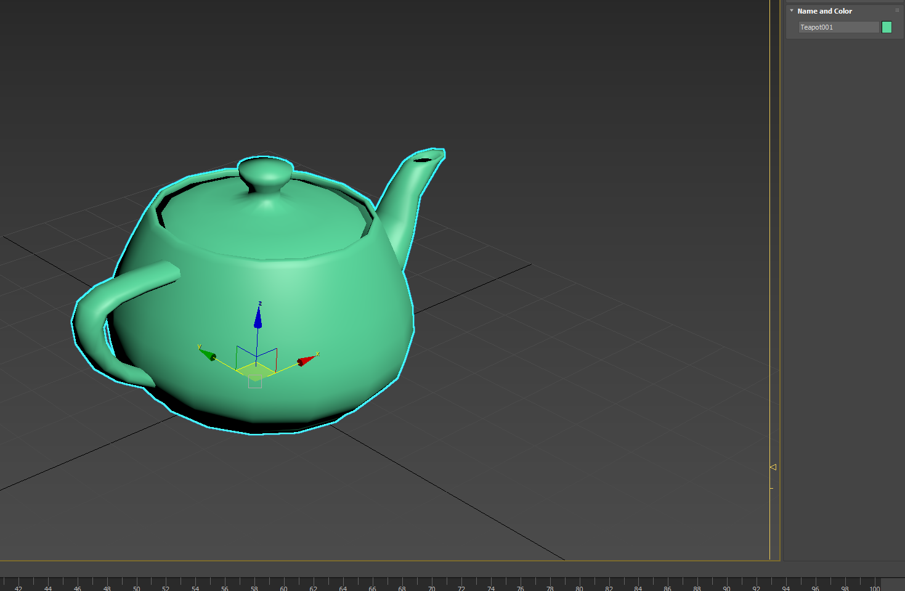Click the Name and Color rollout grip dots
This screenshot has width=905, height=591.
click(897, 10)
